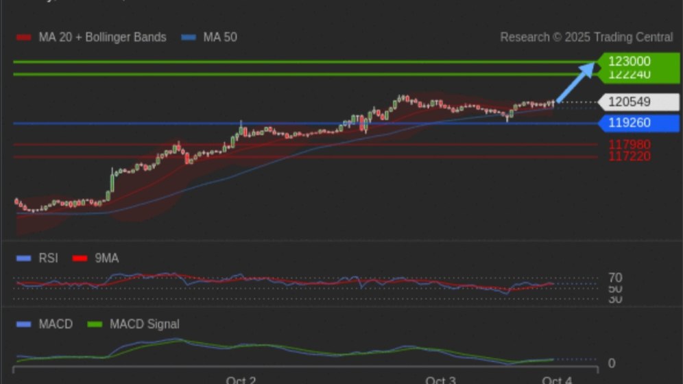Click the 'MACD Signal' legend label

(x=144, y=324)
